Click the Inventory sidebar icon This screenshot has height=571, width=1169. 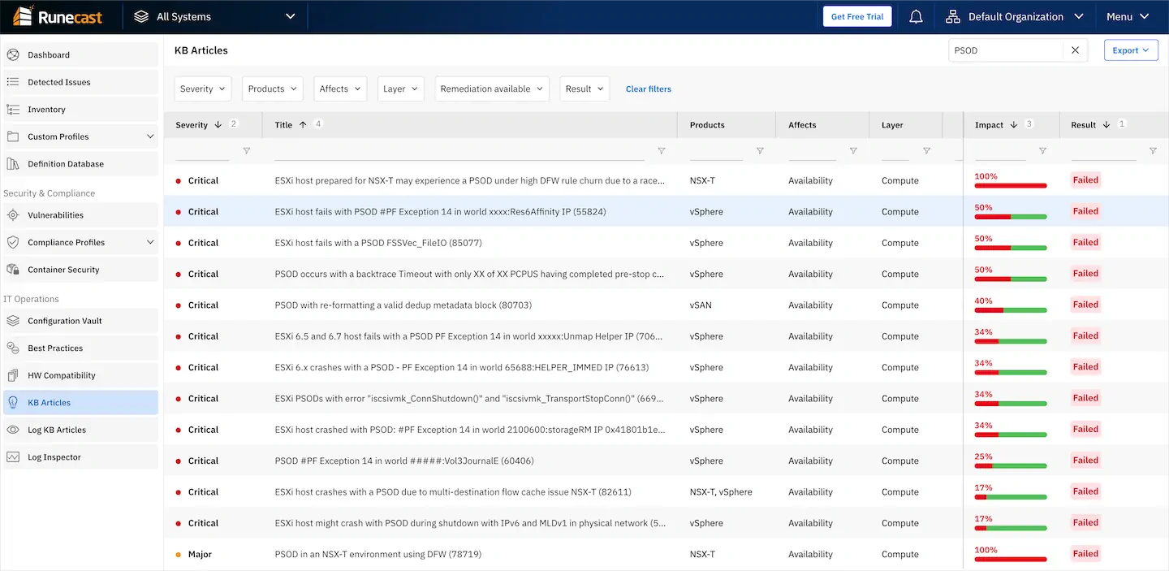point(13,110)
